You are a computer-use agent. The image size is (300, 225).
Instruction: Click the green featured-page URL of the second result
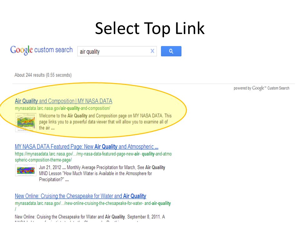point(93,157)
